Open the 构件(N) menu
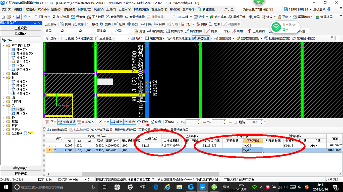The image size is (343, 192). 43,9
